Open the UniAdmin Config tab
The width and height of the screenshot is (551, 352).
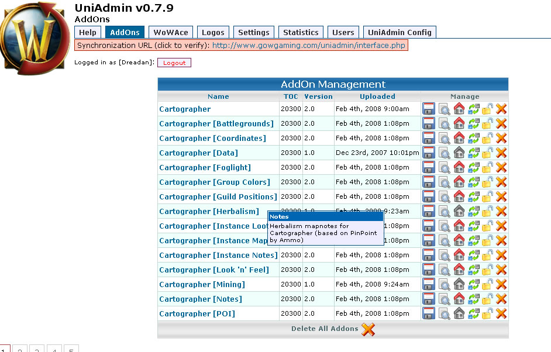(x=400, y=32)
